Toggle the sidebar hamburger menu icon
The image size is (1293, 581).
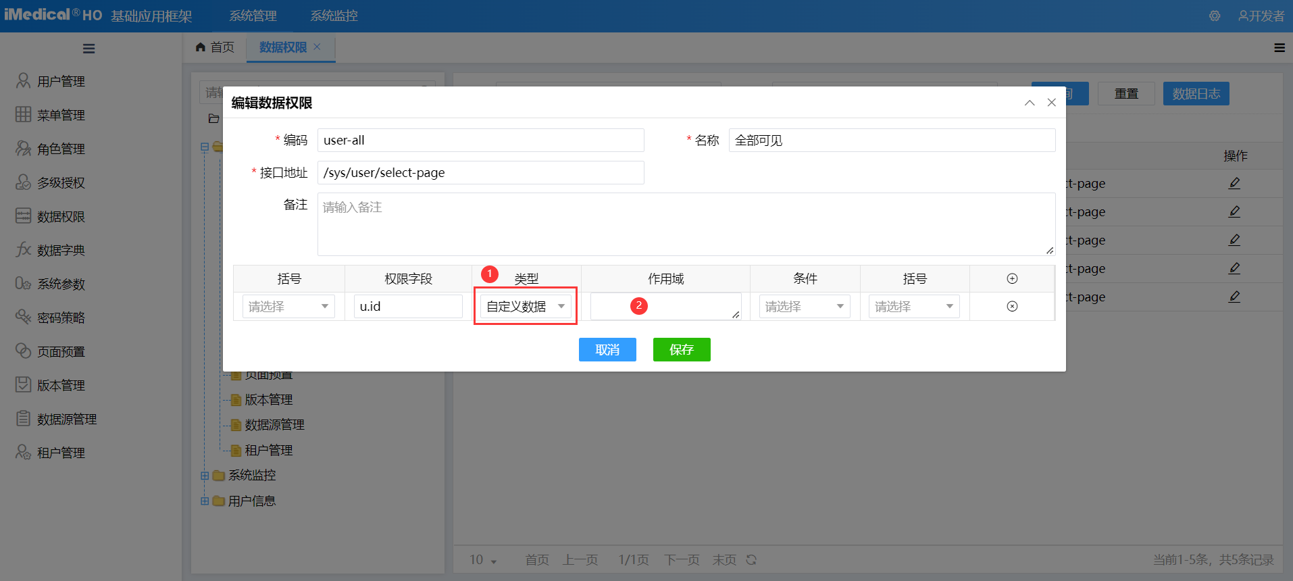(x=88, y=49)
